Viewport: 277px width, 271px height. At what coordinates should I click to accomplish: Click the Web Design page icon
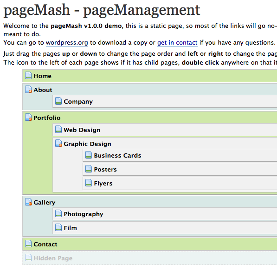(x=58, y=129)
